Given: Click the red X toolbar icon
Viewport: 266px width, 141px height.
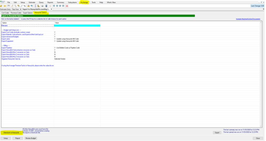Looking at the screenshot, I should [67, 6].
